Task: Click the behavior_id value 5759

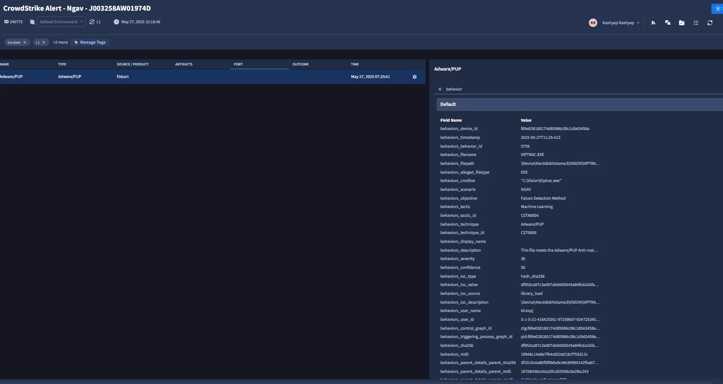Action: [x=525, y=146]
